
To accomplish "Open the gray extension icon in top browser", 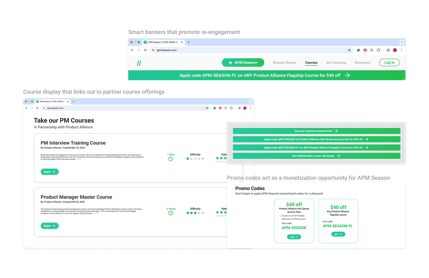I will point(372,50).
